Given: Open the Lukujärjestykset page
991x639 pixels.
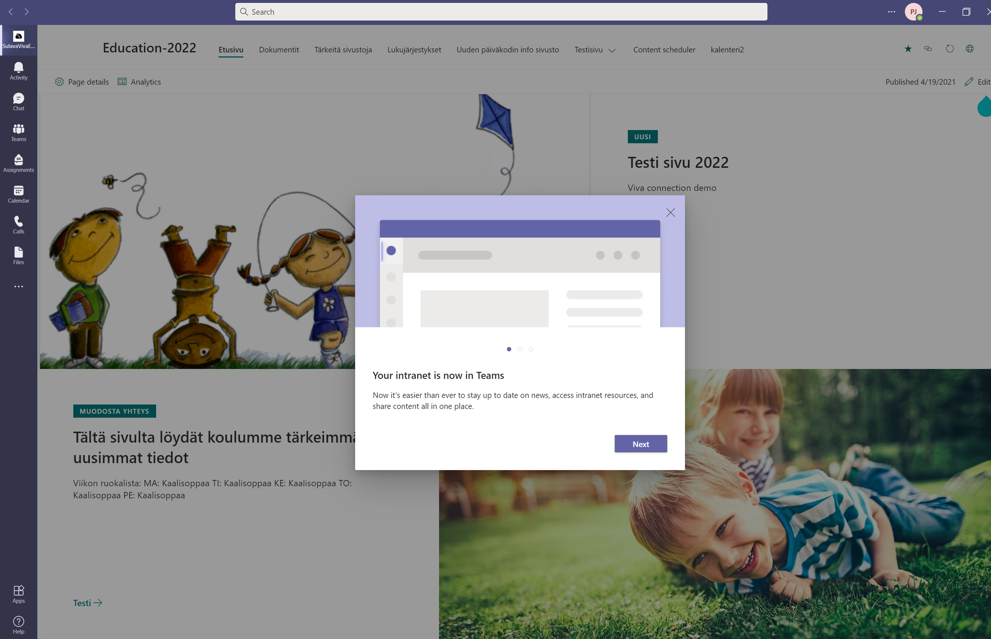Looking at the screenshot, I should coord(414,50).
